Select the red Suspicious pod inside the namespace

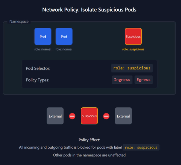coord(133,37)
